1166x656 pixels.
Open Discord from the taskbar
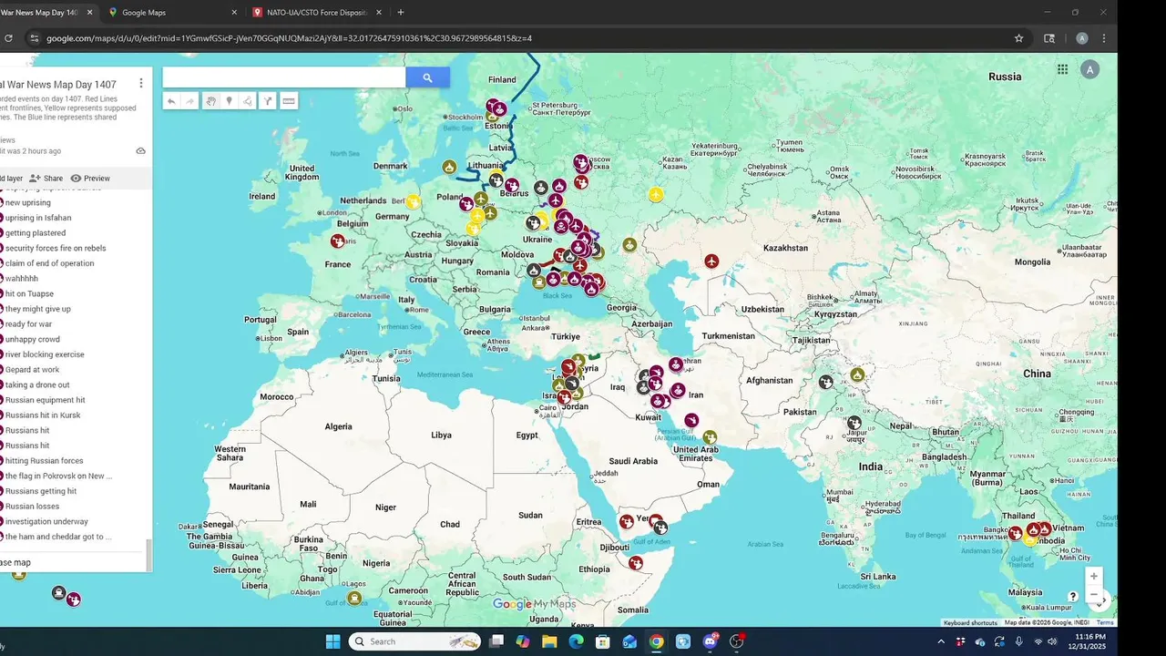(710, 641)
